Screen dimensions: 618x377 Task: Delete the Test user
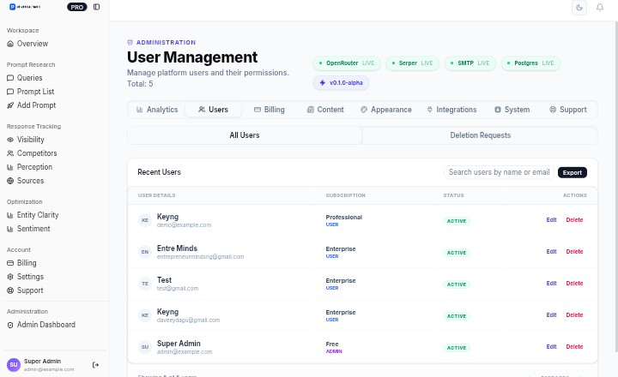point(574,284)
